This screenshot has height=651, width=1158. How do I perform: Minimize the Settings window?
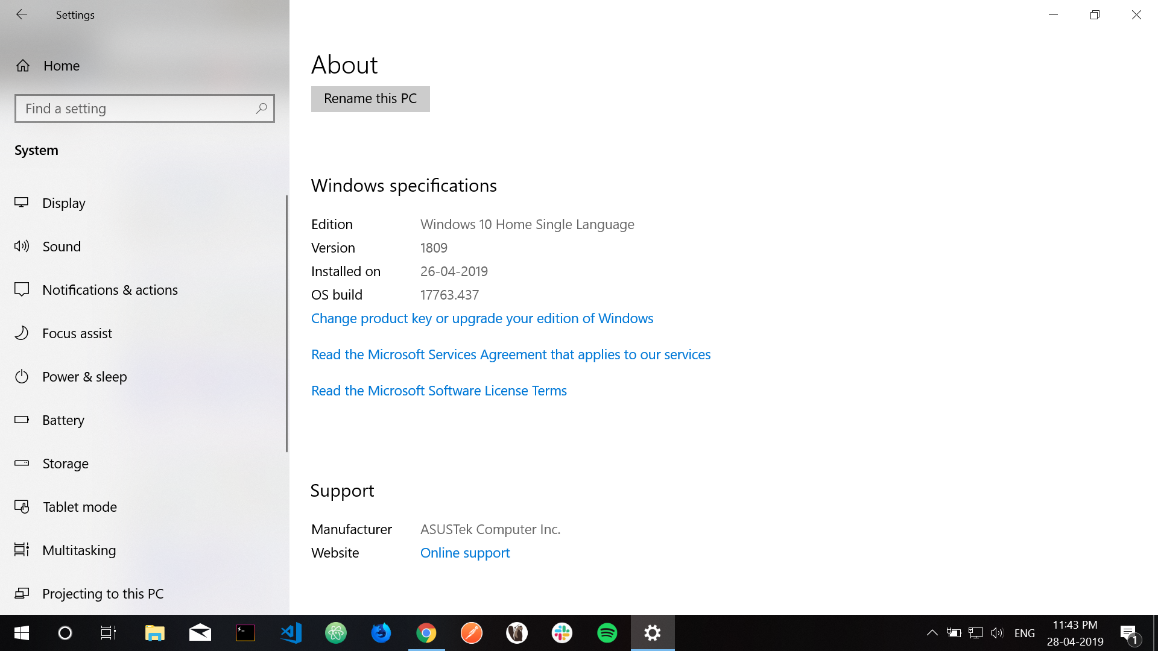click(1054, 14)
